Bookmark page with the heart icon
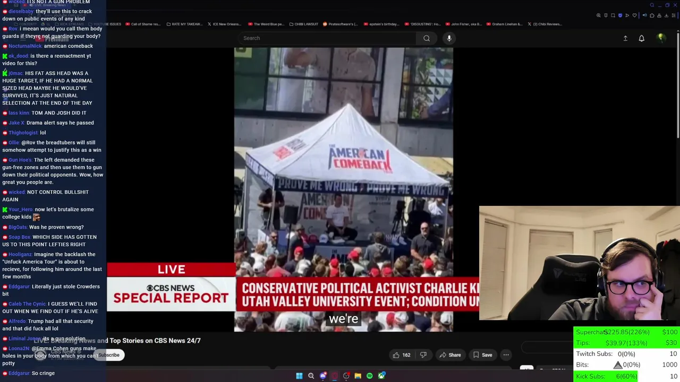680x382 pixels. click(634, 15)
